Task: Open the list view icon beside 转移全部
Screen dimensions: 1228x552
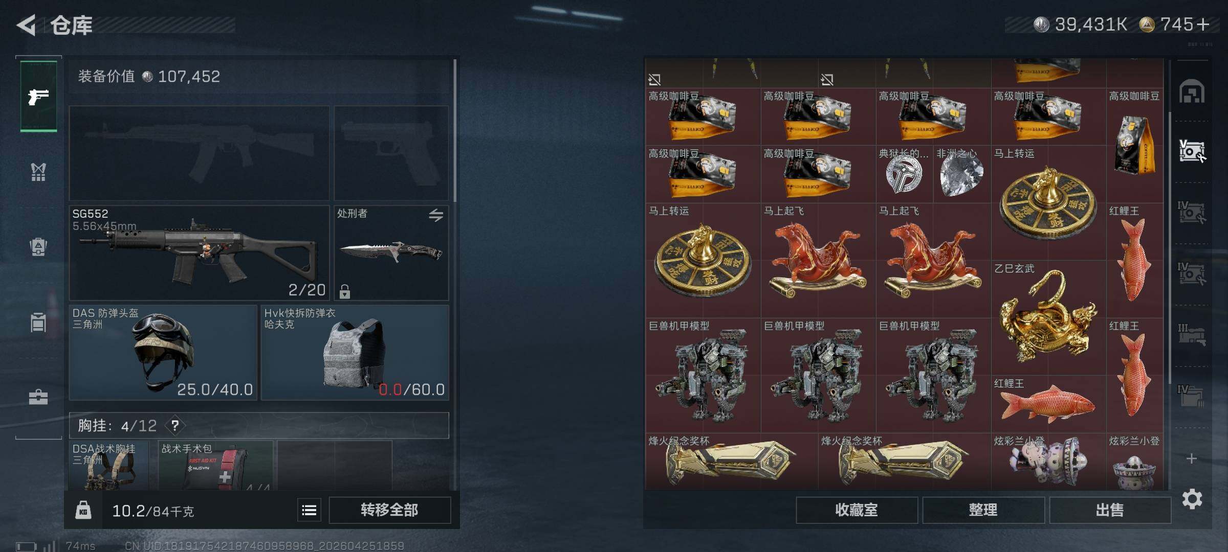Action: pyautogui.click(x=309, y=510)
